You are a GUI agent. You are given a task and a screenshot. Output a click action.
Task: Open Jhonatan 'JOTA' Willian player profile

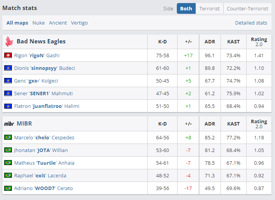pyautogui.click(x=41, y=150)
